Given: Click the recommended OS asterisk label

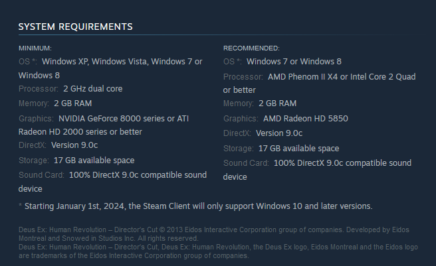Looking at the screenshot, I should click(x=233, y=62).
